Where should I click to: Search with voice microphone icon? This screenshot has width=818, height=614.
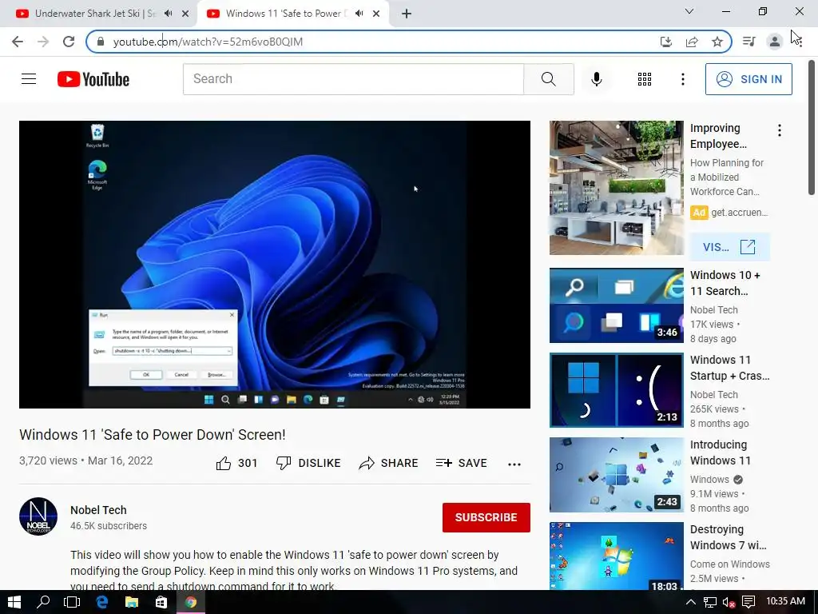click(x=597, y=79)
